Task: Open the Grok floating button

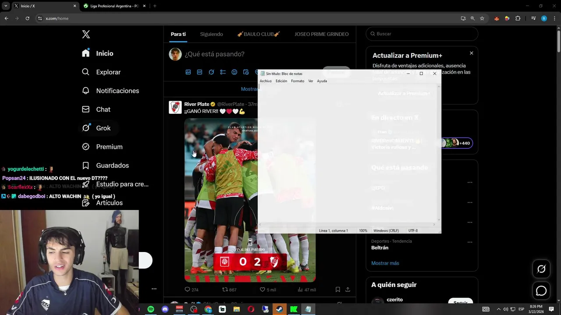Action: point(541,269)
